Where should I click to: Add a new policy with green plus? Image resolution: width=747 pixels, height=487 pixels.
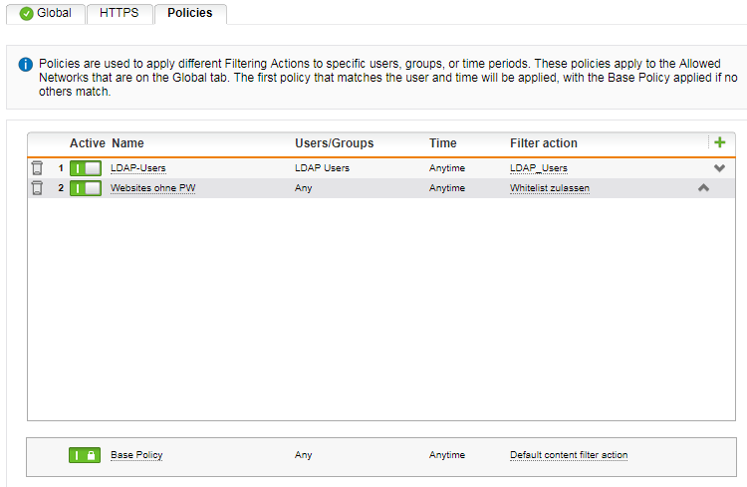pyautogui.click(x=720, y=142)
